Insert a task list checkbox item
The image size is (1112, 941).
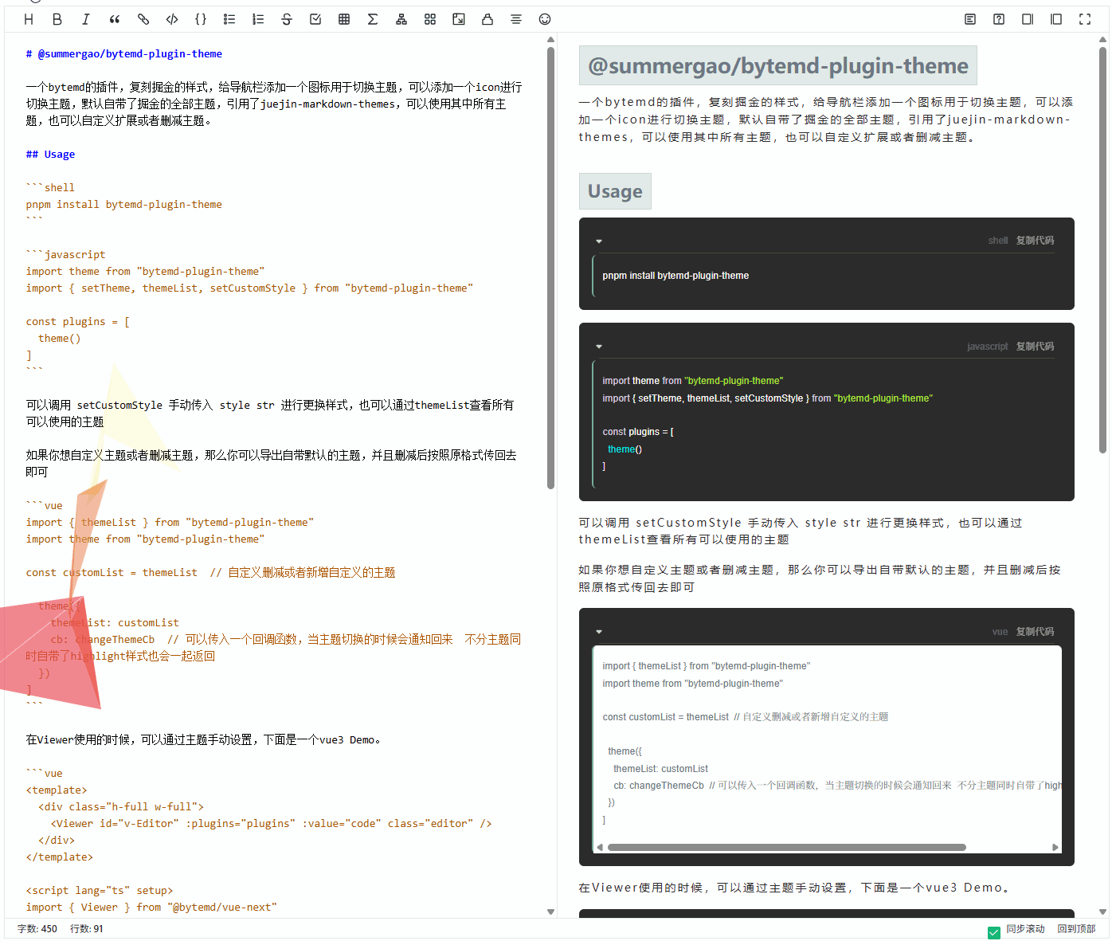tap(315, 19)
